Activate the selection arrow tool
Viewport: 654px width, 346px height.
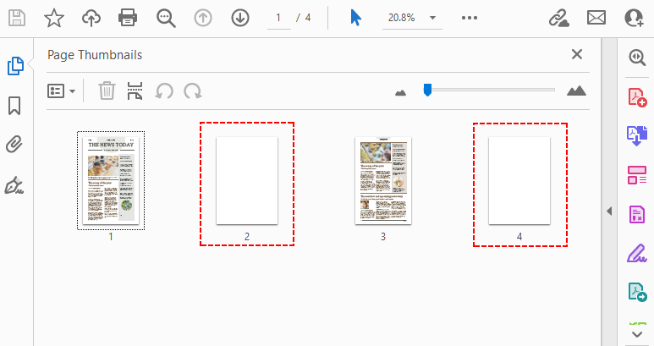[356, 18]
